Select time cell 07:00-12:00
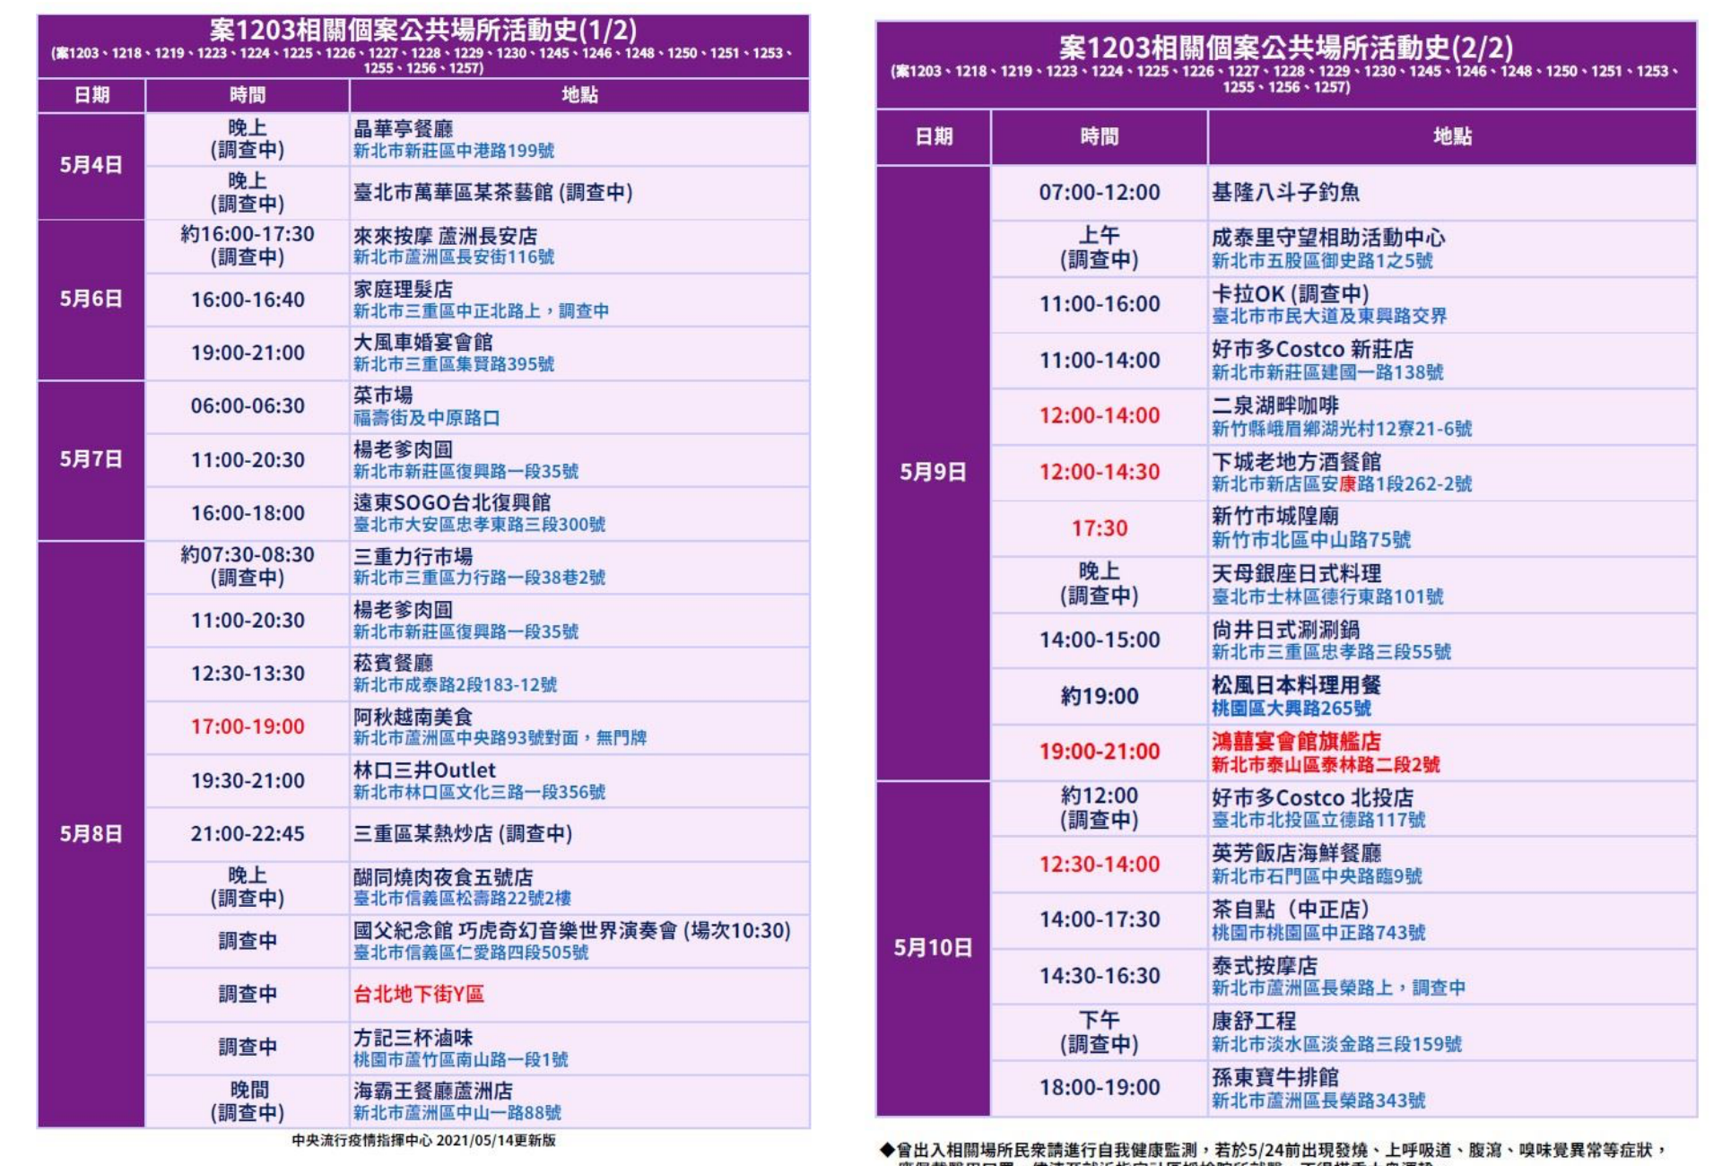This screenshot has height=1166, width=1722. click(x=1100, y=193)
